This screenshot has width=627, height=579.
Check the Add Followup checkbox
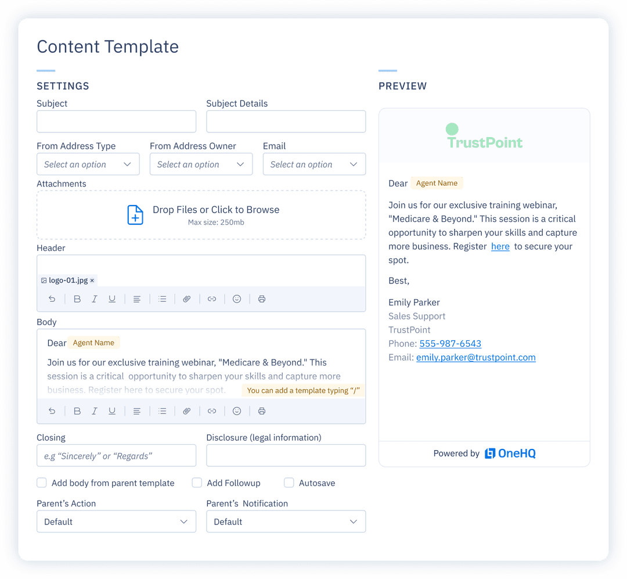click(x=197, y=483)
